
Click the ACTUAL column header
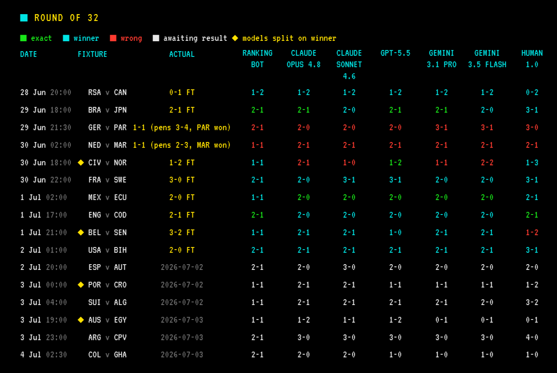click(182, 54)
